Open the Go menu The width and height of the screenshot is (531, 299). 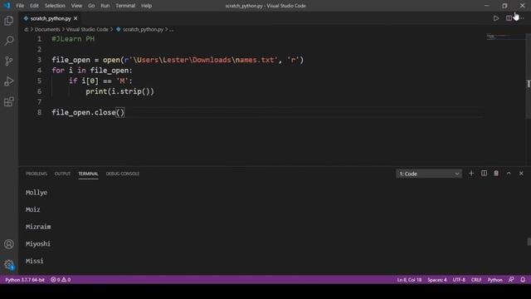tap(91, 6)
